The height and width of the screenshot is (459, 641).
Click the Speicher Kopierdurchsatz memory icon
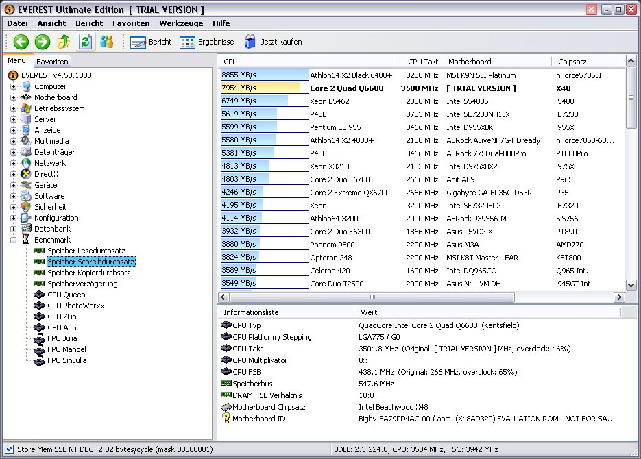[39, 273]
